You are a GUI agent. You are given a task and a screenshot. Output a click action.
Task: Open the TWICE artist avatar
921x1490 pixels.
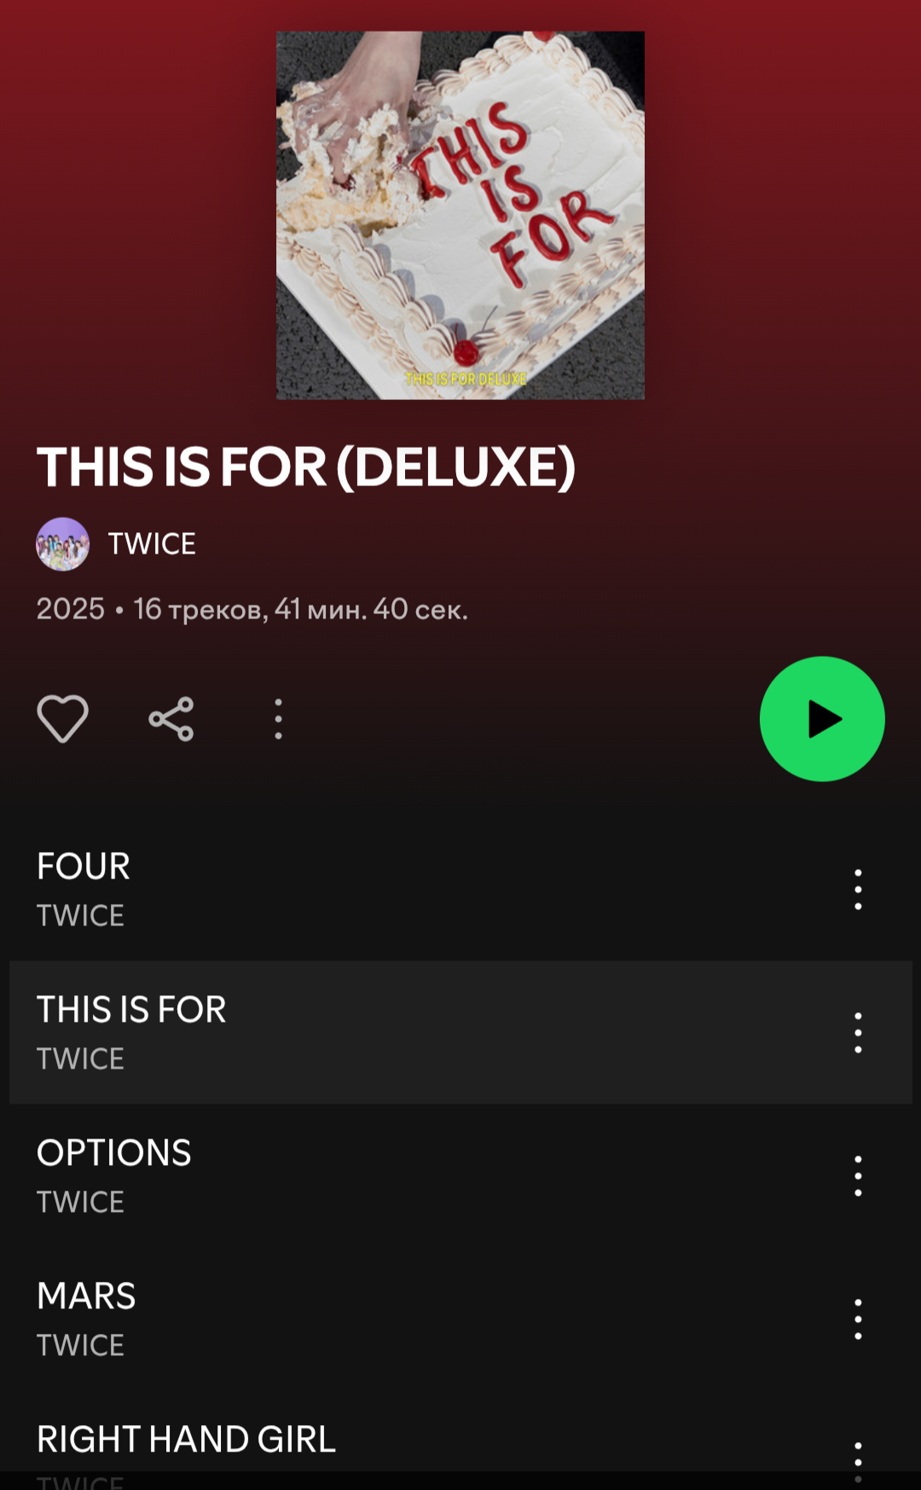coord(62,544)
